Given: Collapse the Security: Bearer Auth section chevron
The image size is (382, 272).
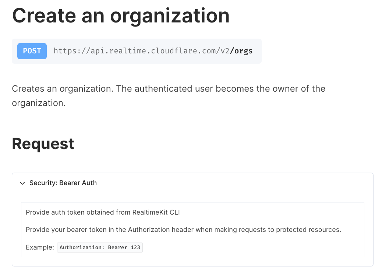Looking at the screenshot, I should click(x=22, y=183).
